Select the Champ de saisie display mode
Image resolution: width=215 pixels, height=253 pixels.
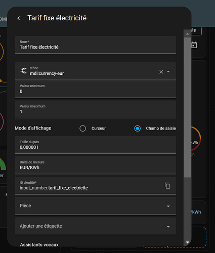coord(138,129)
